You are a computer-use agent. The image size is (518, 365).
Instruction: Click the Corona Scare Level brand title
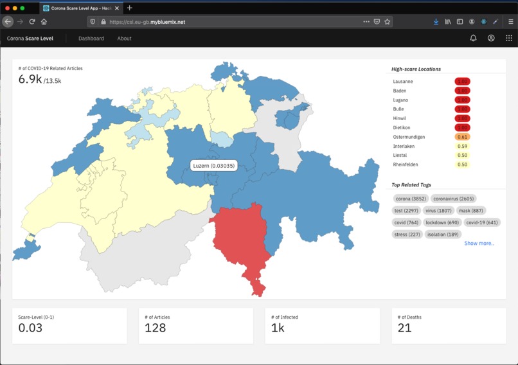30,39
